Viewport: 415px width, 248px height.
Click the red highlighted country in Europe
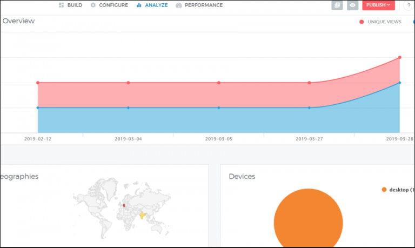coord(123,205)
